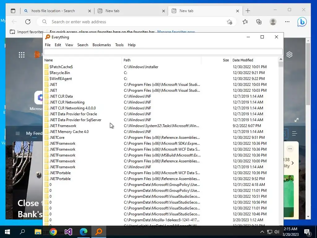Refresh the Edge page
Image resolution: width=317 pixels, height=238 pixels.
tap(28, 22)
